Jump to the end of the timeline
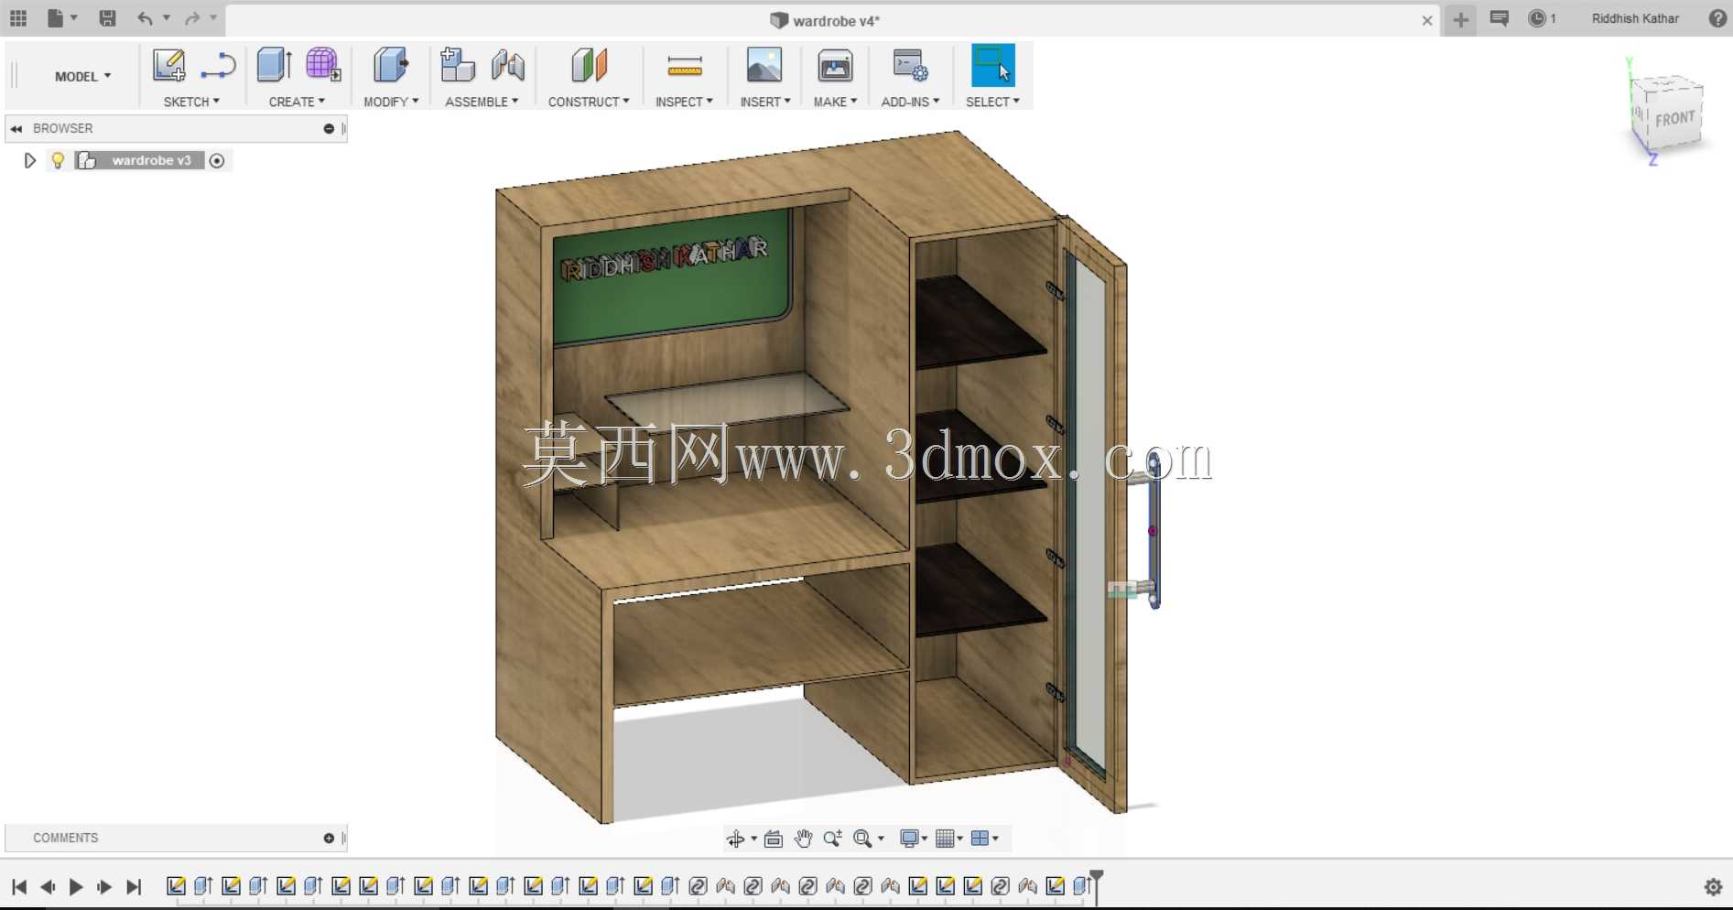The height and width of the screenshot is (910, 1733). 134,886
